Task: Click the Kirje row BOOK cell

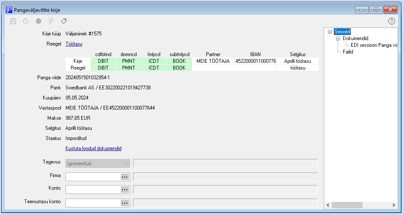Action: coord(179,61)
